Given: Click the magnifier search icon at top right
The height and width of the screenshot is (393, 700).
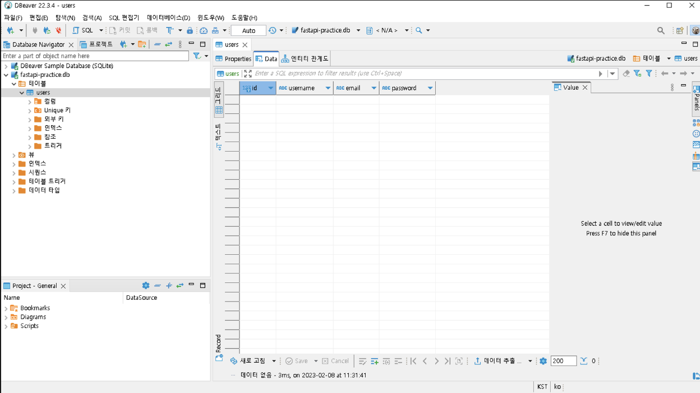Looking at the screenshot, I should pos(661,30).
